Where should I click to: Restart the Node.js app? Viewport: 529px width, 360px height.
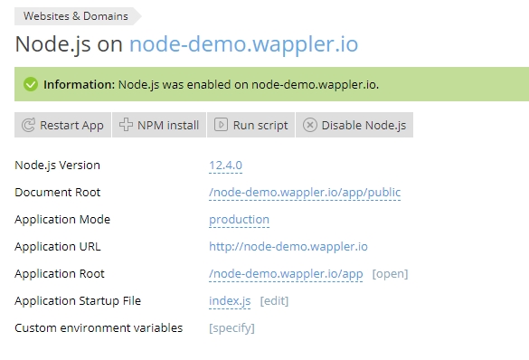tap(62, 125)
